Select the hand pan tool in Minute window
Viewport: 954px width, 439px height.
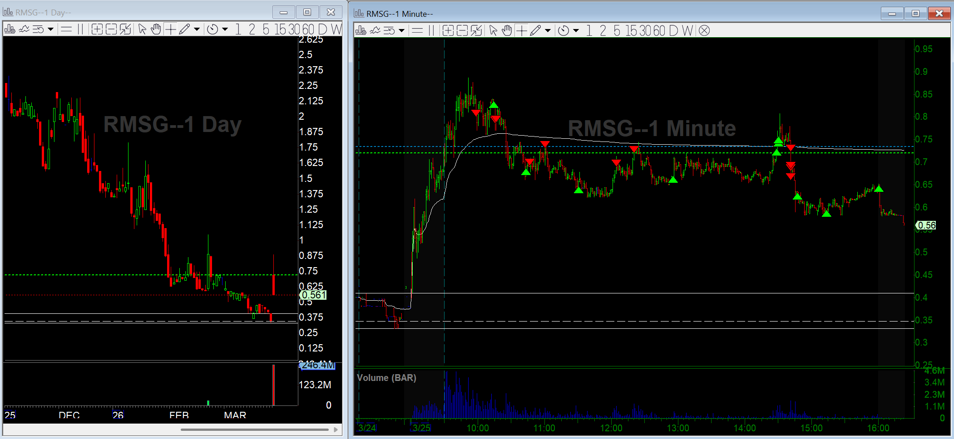(507, 30)
